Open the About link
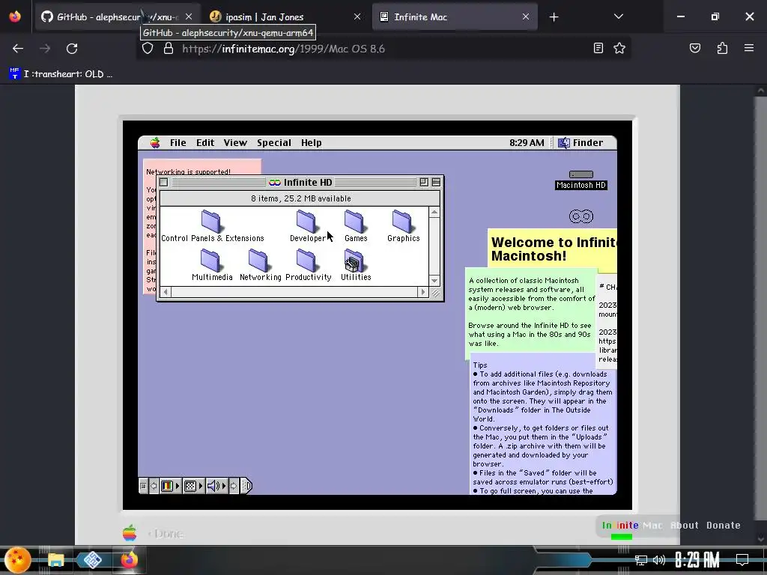Viewport: 767px width, 575px height. pyautogui.click(x=685, y=525)
